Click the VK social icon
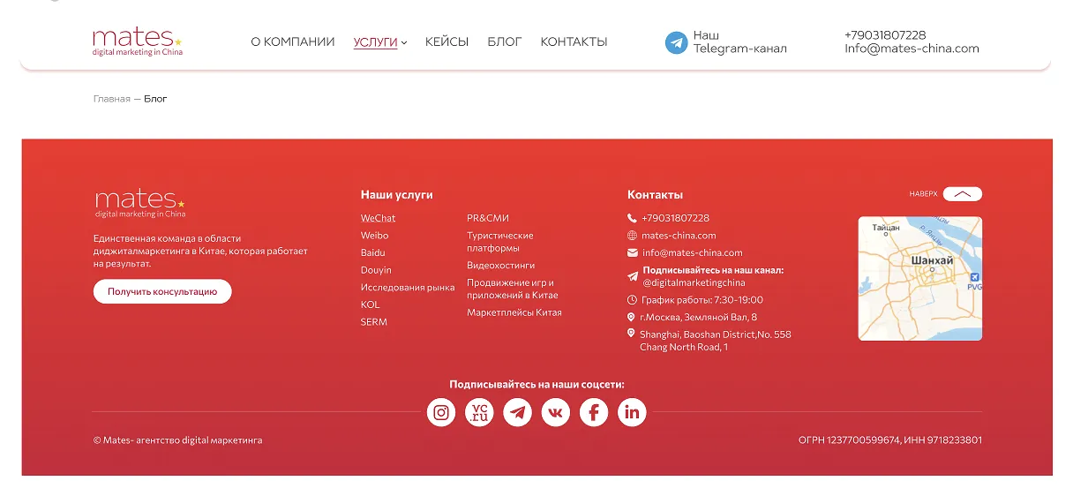The image size is (1073, 496). tap(556, 412)
